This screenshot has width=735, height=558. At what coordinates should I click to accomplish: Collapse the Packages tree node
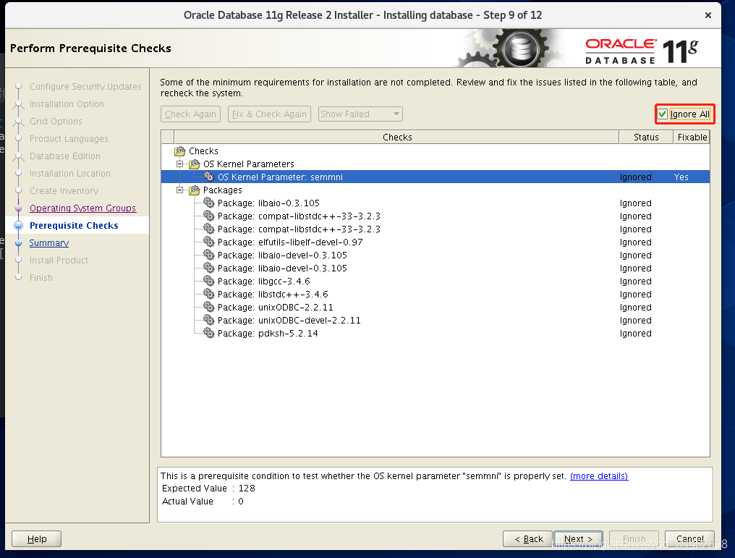click(x=179, y=190)
